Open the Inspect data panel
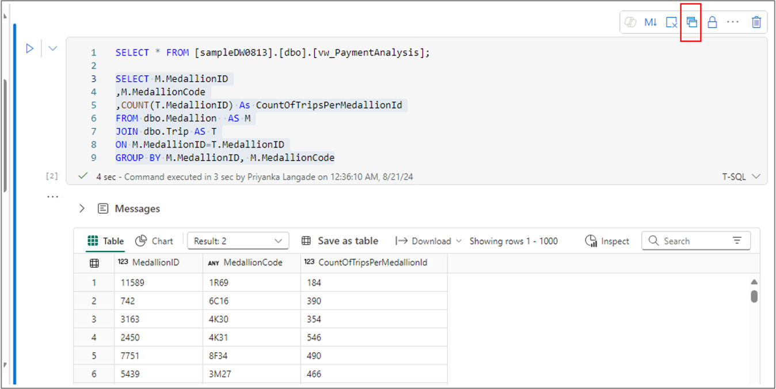The image size is (776, 389). click(607, 241)
